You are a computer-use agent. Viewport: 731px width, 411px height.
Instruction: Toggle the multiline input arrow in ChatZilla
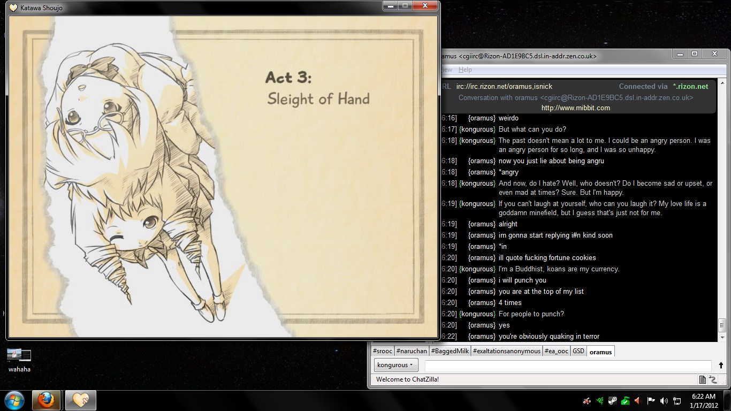click(x=721, y=366)
